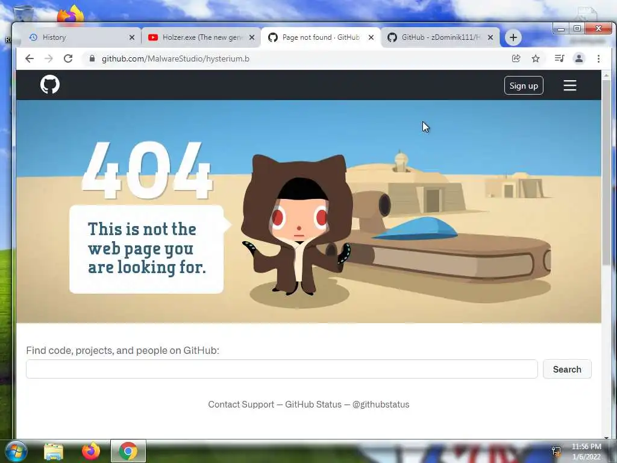Screen dimensions: 617x463
Task: Open the media control playlist icon
Action: 559,58
